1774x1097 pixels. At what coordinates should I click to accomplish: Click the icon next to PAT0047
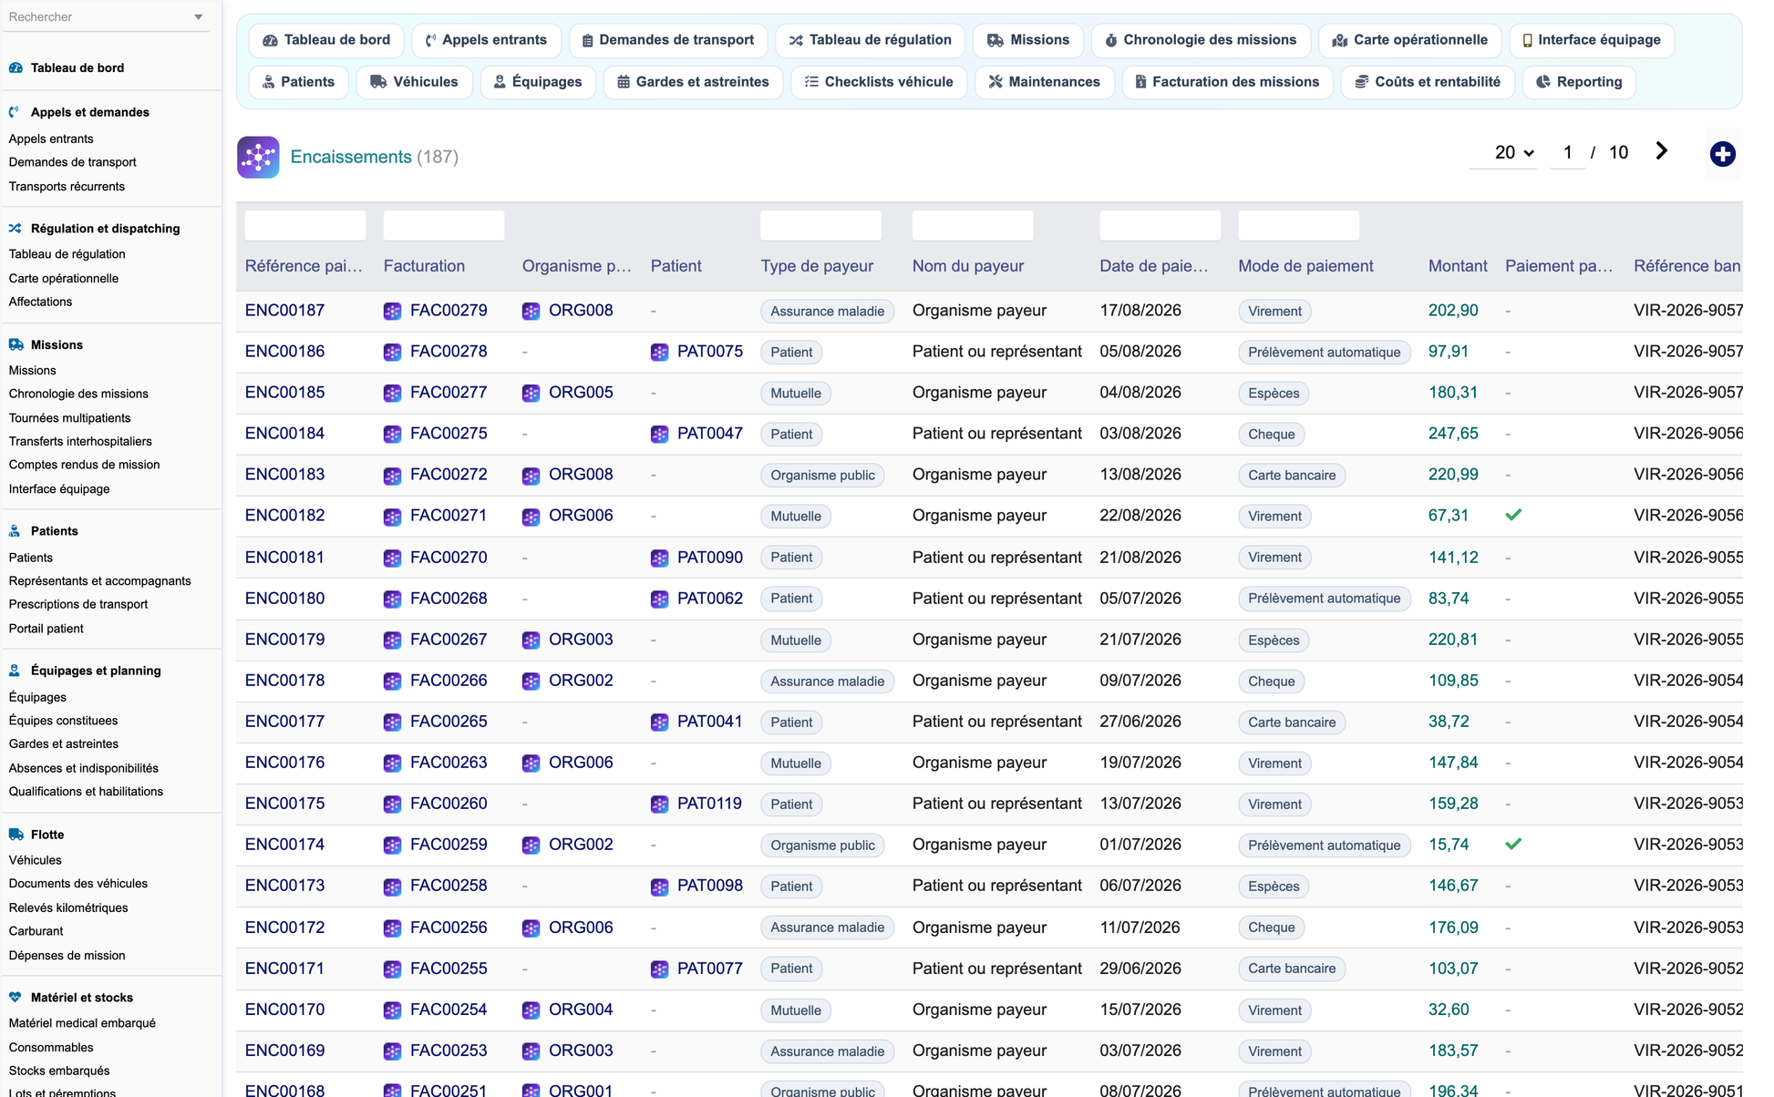click(659, 434)
